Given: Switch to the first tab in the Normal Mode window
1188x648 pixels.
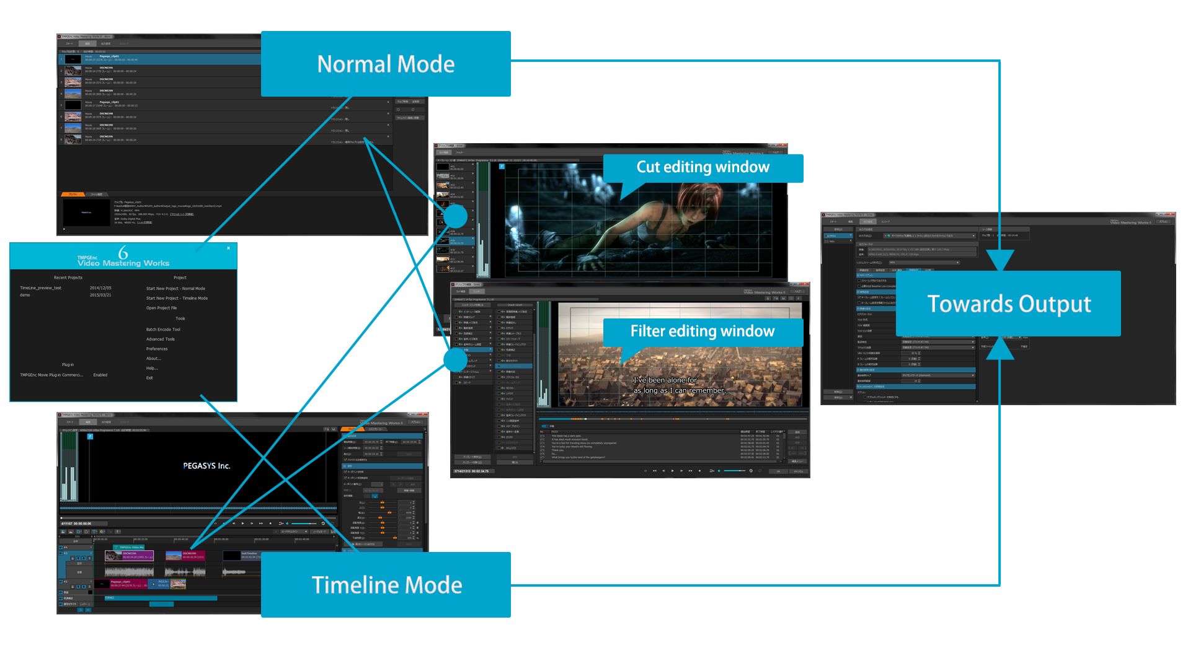Looking at the screenshot, I should click(69, 43).
